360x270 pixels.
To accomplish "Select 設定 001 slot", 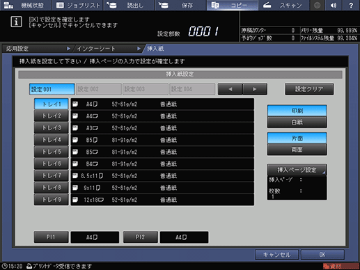I will tap(52, 89).
